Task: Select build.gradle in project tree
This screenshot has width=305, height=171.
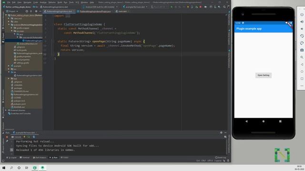Action: point(20,50)
